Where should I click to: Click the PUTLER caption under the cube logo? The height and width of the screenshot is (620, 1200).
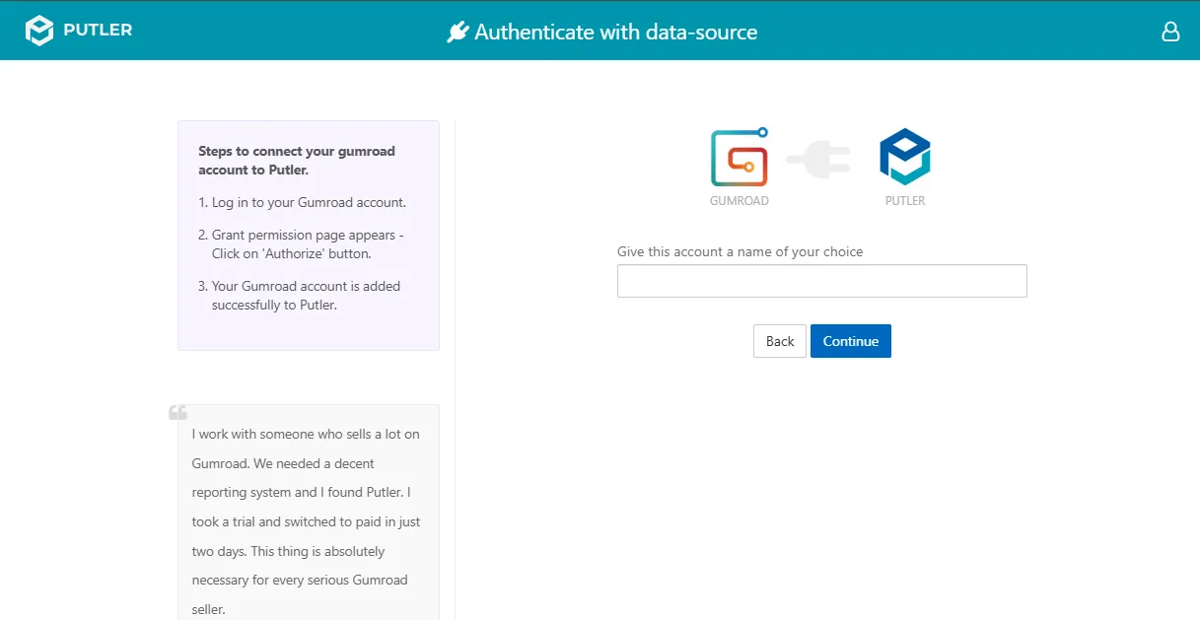905,201
